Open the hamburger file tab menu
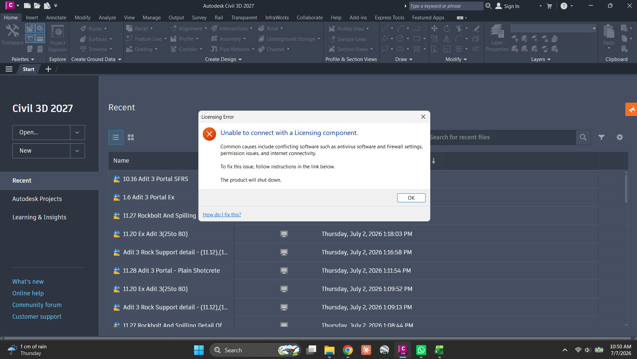 click(x=9, y=69)
